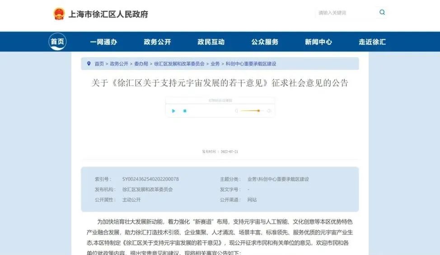Open the 一网通办 menu
Image resolution: width=440 pixels, height=255 pixels.
(x=103, y=42)
